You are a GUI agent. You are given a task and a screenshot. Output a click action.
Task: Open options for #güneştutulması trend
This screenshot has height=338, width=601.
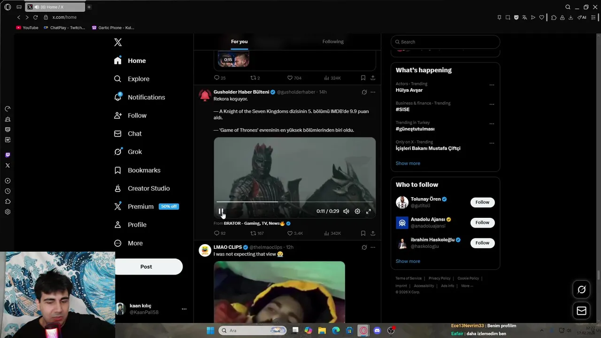click(x=492, y=124)
